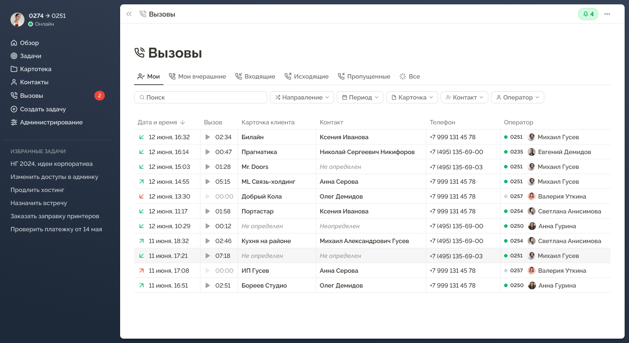Open the Карточка filter dropdown
Image resolution: width=629 pixels, height=343 pixels.
[412, 97]
